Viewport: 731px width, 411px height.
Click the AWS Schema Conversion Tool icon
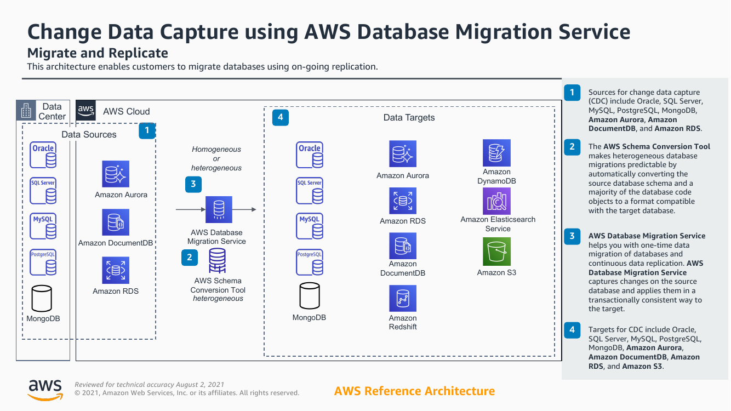pyautogui.click(x=218, y=261)
